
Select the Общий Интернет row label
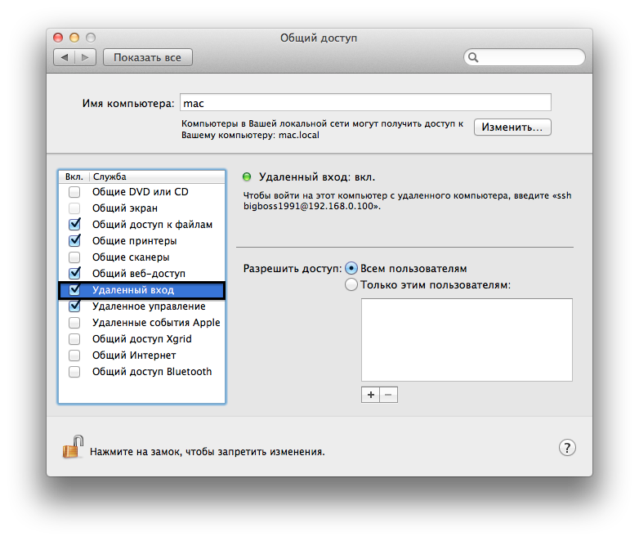[x=134, y=355]
